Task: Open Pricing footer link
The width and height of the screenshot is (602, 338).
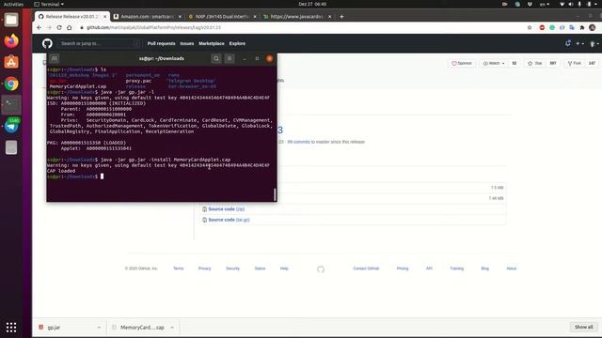Action: pyautogui.click(x=403, y=269)
